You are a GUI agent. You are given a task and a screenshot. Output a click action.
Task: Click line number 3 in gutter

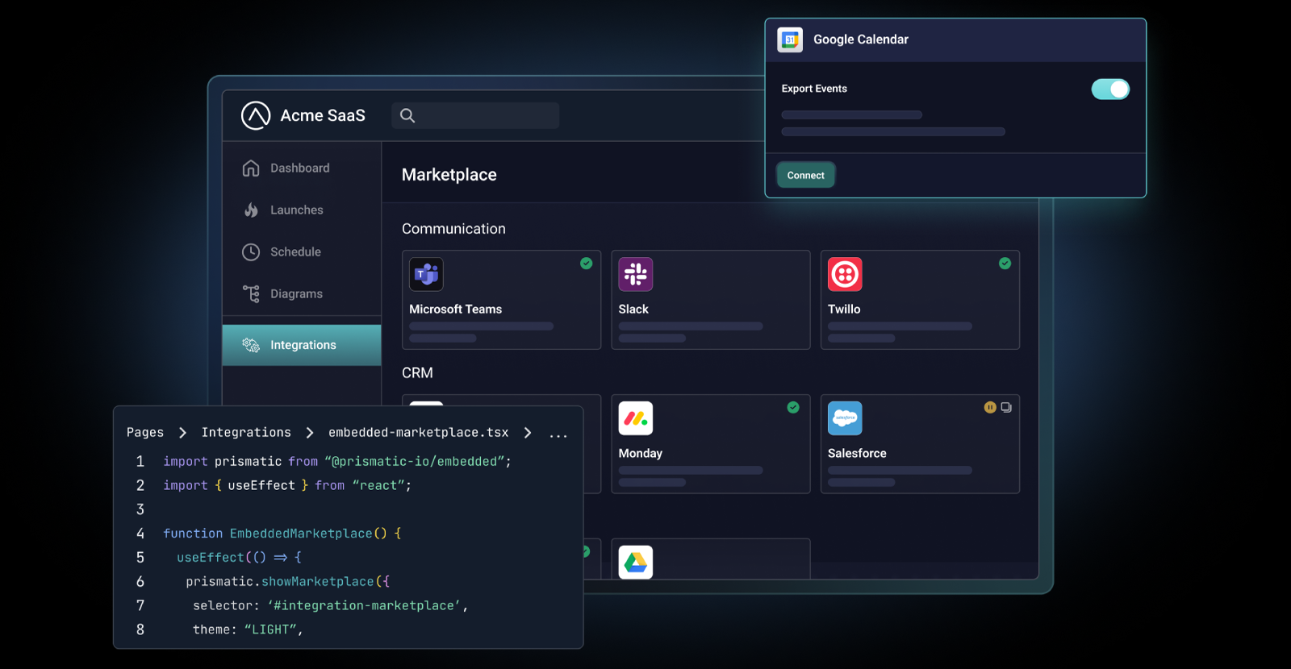pos(140,509)
